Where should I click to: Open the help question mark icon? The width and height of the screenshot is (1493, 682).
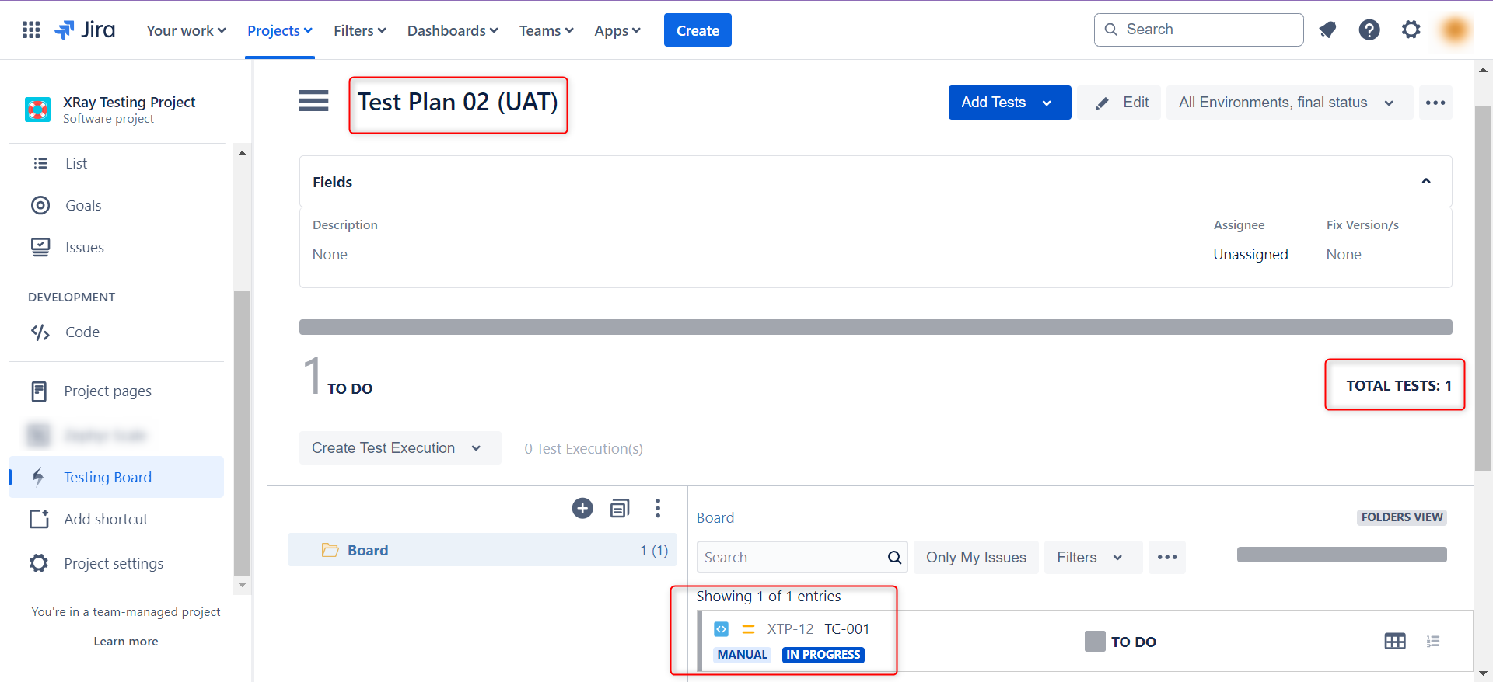(1369, 30)
